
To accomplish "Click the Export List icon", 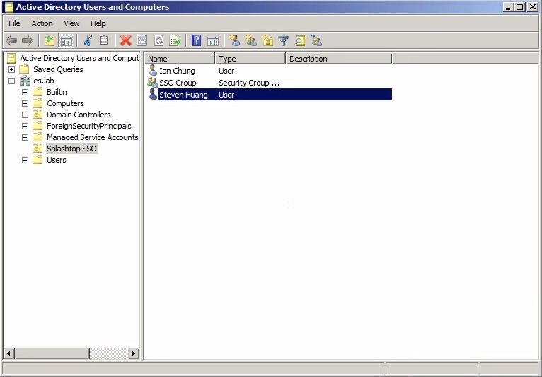I will coord(175,41).
